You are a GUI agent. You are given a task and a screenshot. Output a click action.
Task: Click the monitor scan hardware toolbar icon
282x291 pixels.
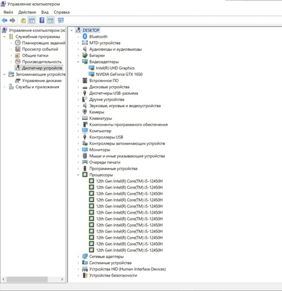(61, 20)
